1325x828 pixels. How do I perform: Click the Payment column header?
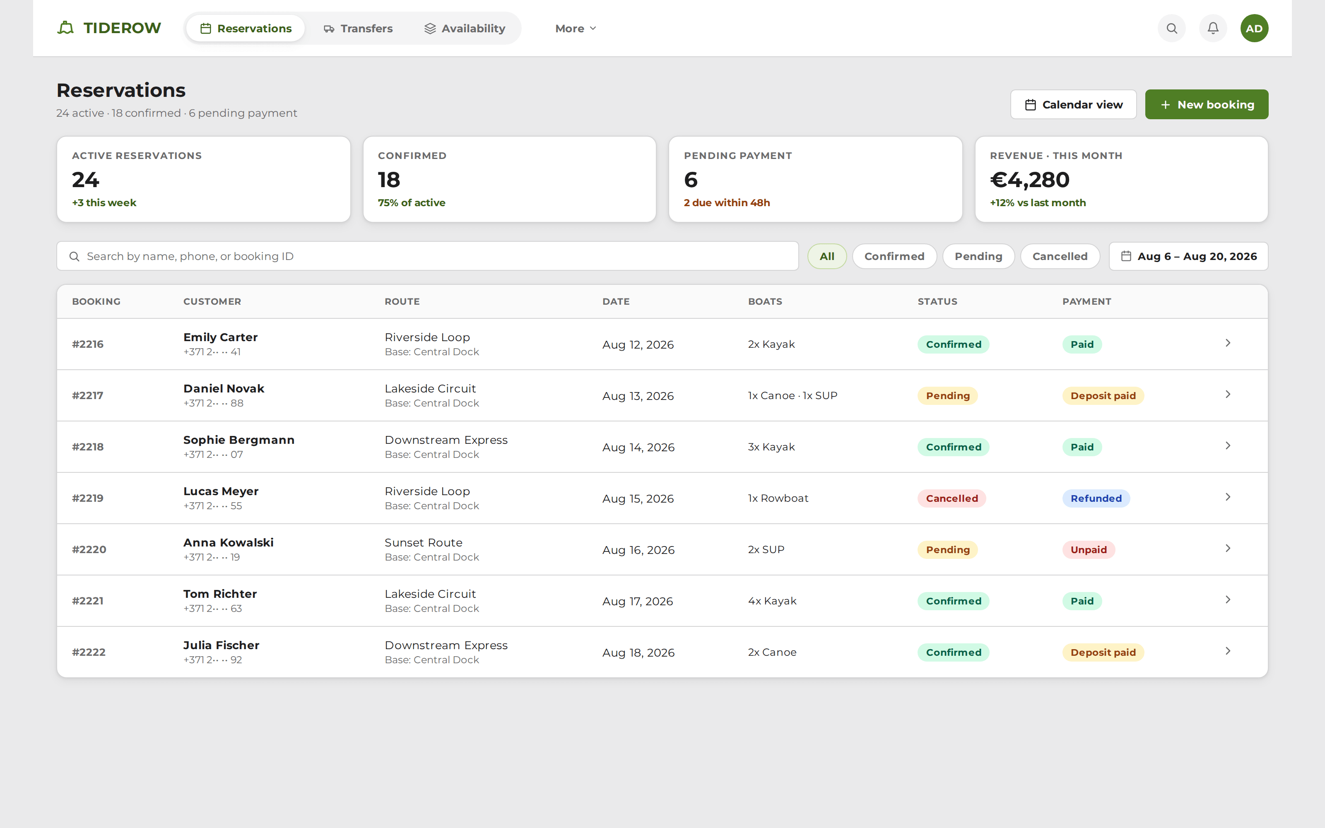pos(1087,302)
